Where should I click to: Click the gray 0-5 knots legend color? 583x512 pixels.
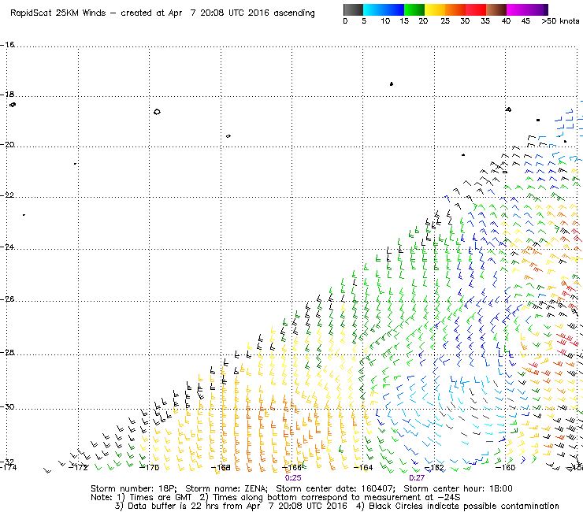(x=353, y=9)
